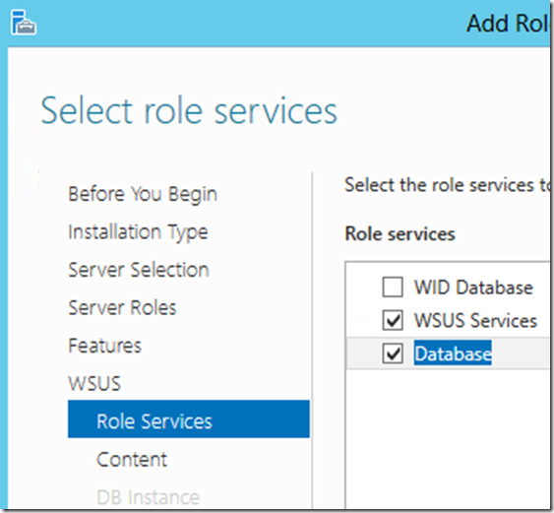The width and height of the screenshot is (554, 513).
Task: Click the highlighted Database label
Action: [x=453, y=353]
